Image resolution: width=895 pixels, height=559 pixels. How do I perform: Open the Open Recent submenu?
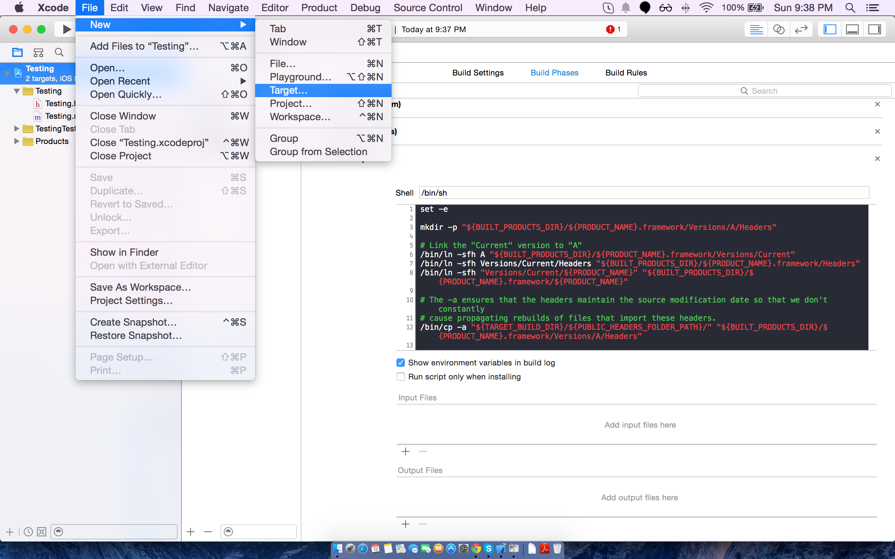pyautogui.click(x=165, y=81)
